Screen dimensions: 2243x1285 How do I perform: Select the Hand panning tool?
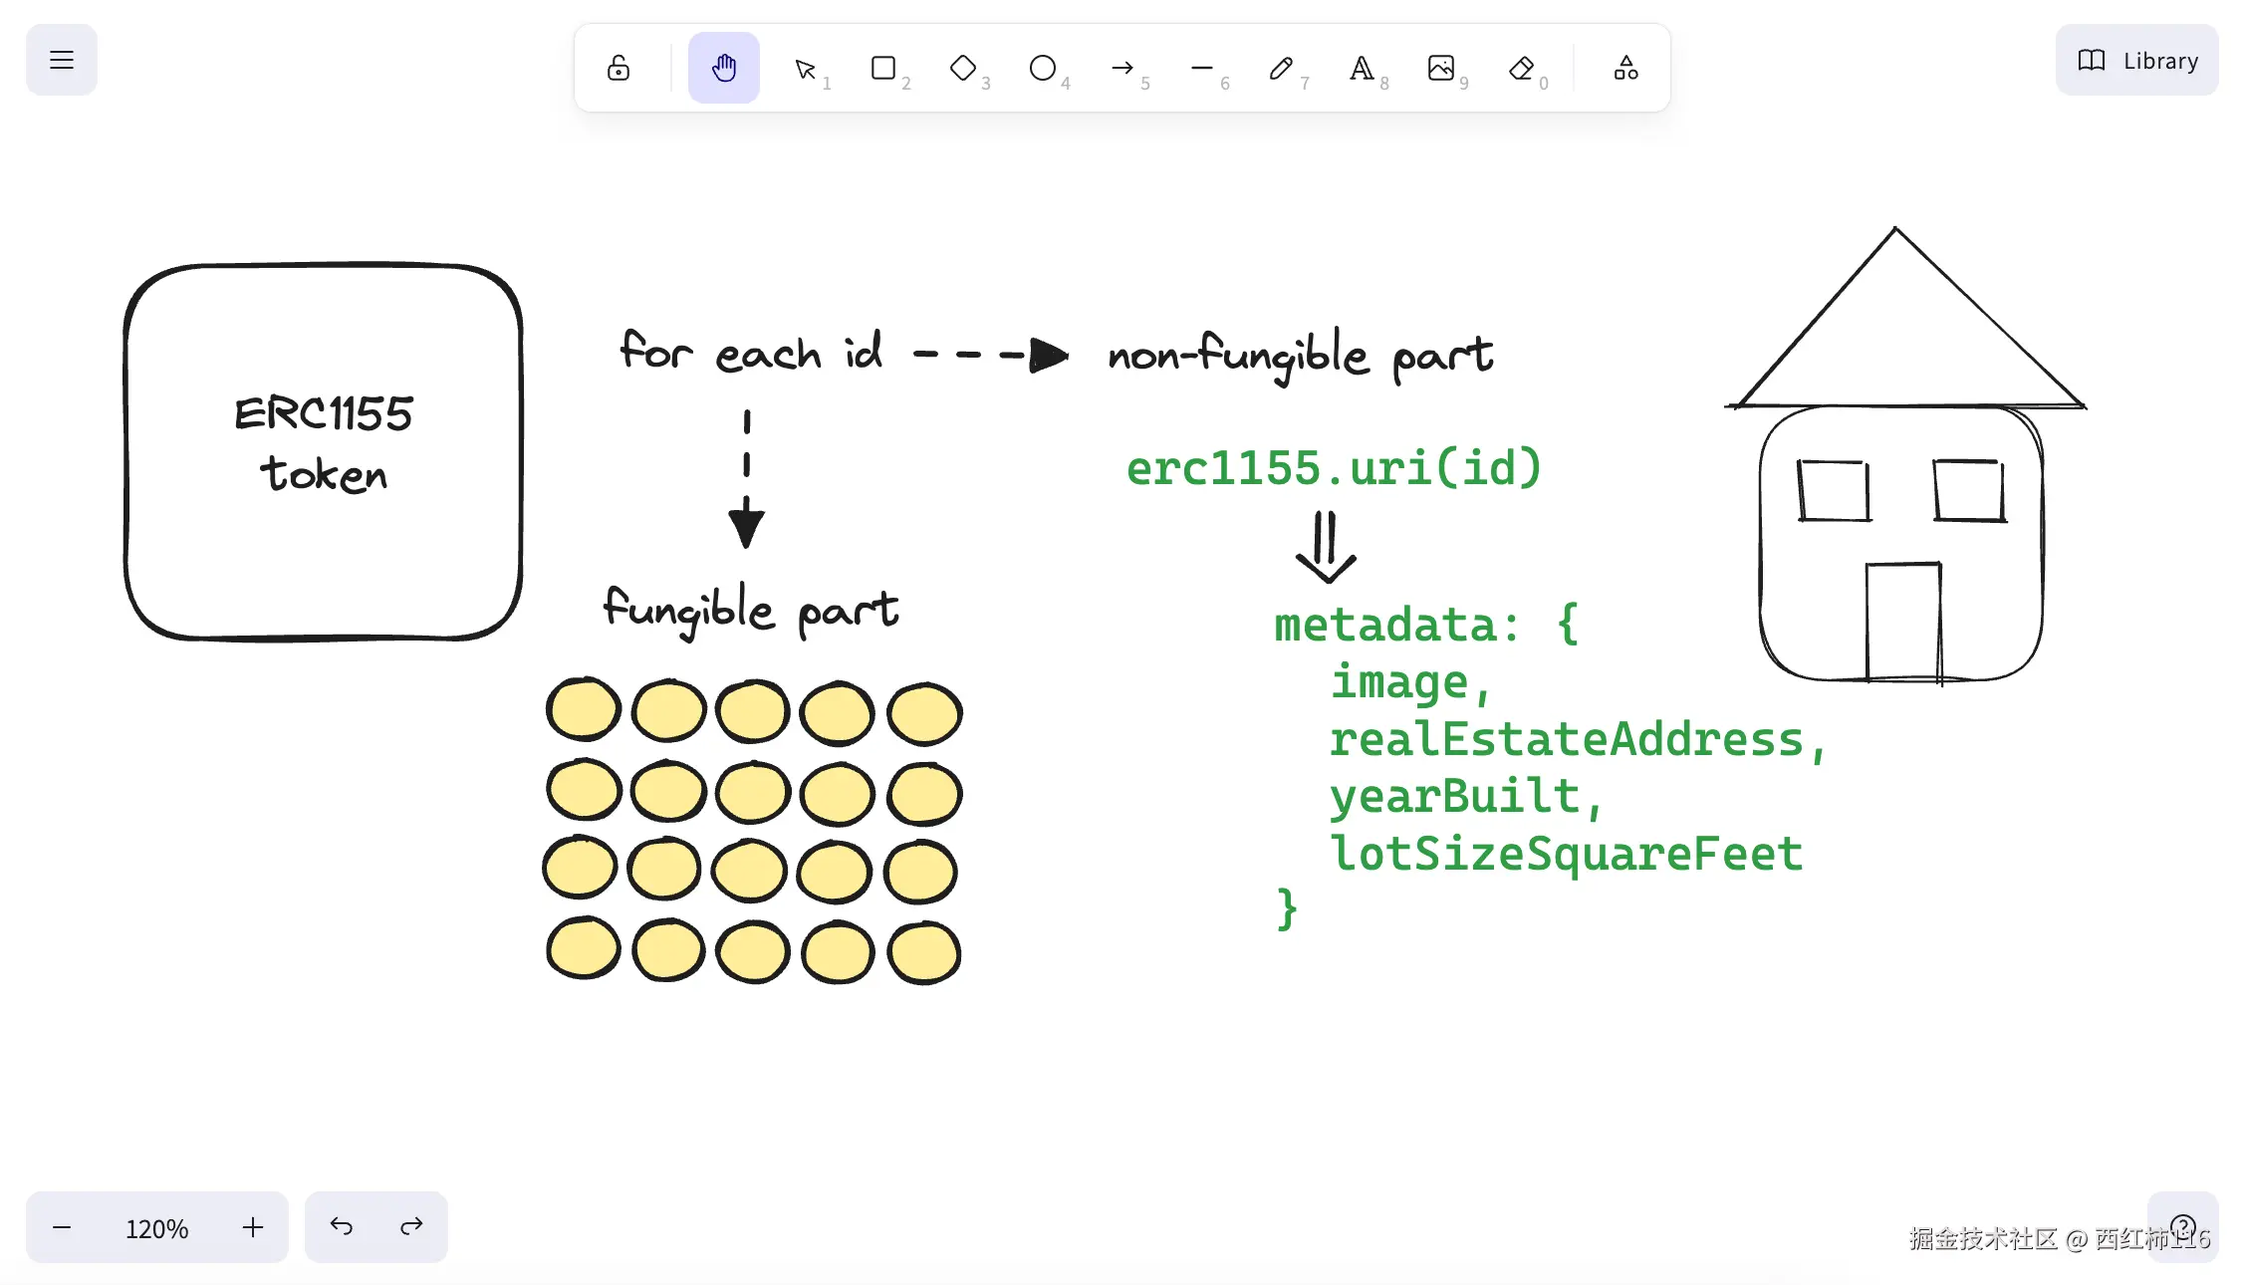[724, 68]
